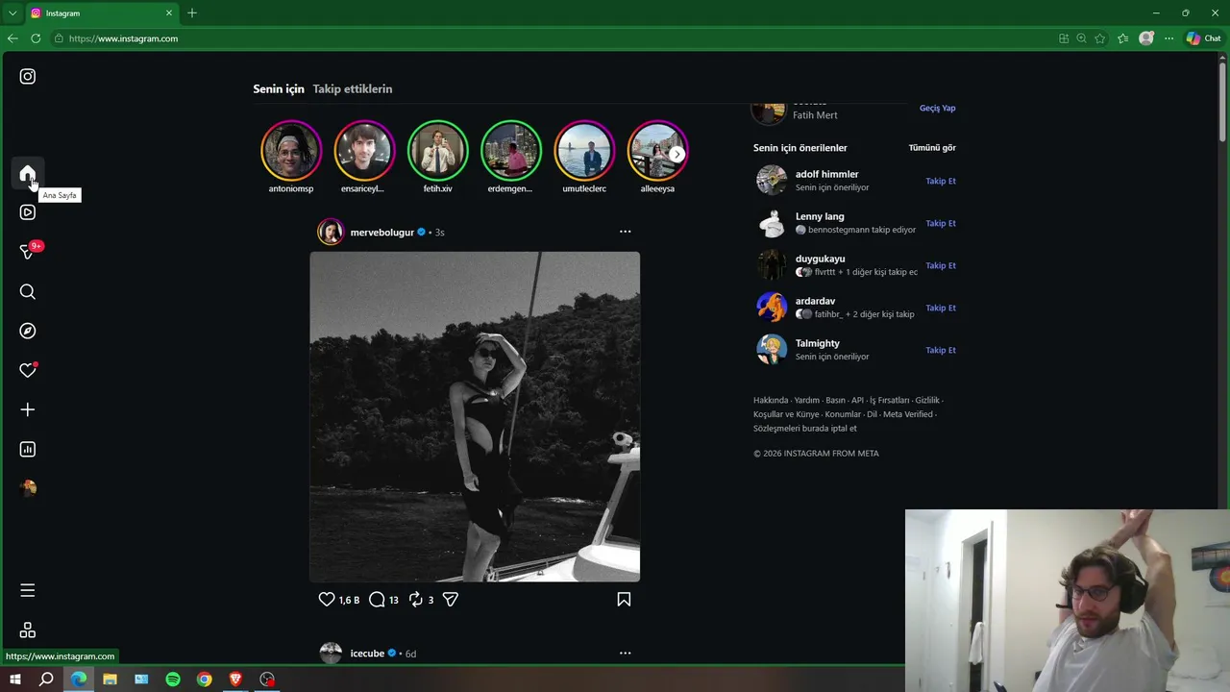Open erdemgen story
Viewport: 1230px width, 692px height.
coord(510,151)
